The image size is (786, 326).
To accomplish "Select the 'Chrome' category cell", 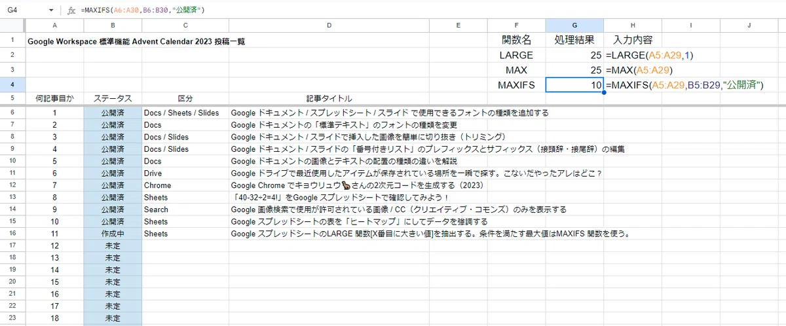I will click(185, 185).
